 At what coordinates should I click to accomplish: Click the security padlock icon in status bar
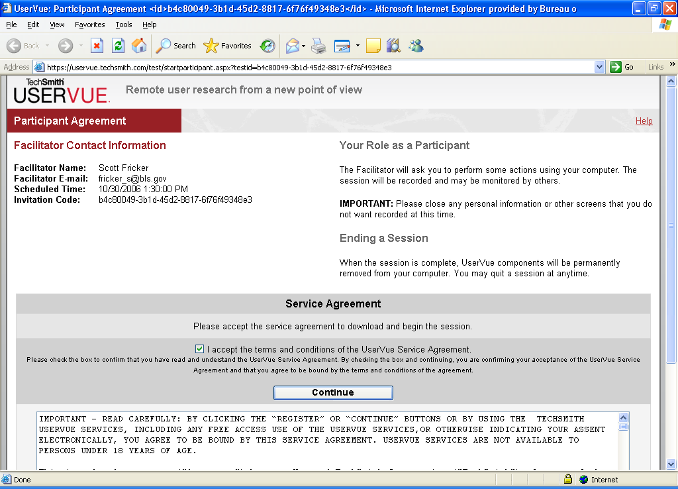[x=567, y=479]
